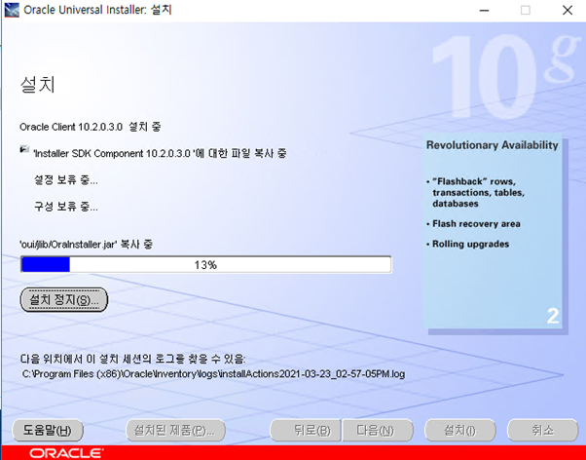Close the Oracle Universal Installer window
This screenshot has width=586, height=460.
coord(568,10)
